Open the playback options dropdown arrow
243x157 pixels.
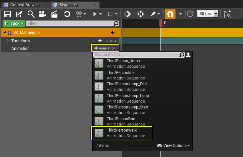pyautogui.click(x=100, y=14)
